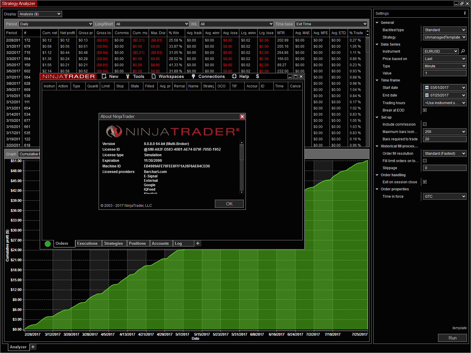
Task: Collapse the Set up section
Action: (x=377, y=117)
